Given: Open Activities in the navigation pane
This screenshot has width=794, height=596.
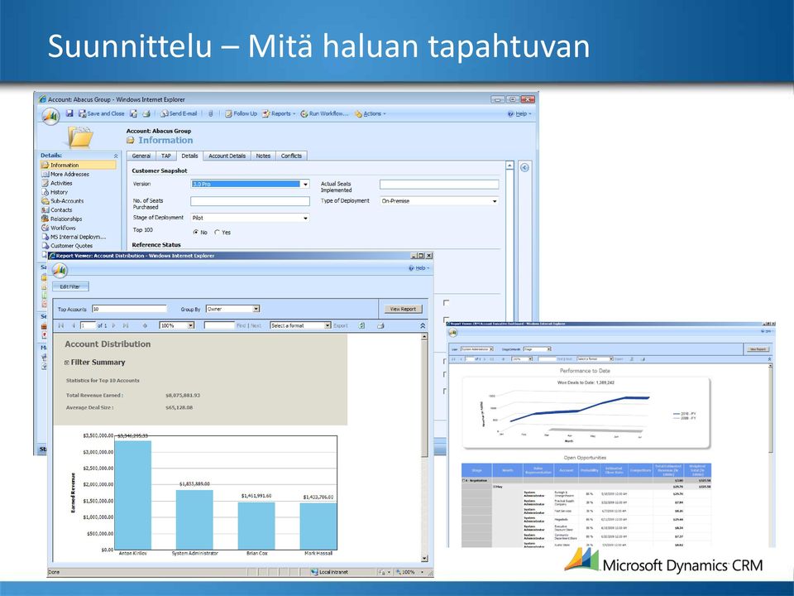Looking at the screenshot, I should coord(57,183).
